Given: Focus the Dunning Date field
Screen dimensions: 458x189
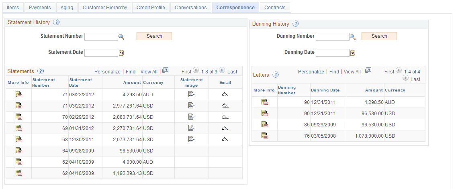Looking at the screenshot, I should pyautogui.click(x=332, y=53).
